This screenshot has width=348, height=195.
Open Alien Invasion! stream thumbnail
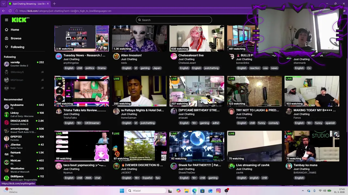click(139, 38)
